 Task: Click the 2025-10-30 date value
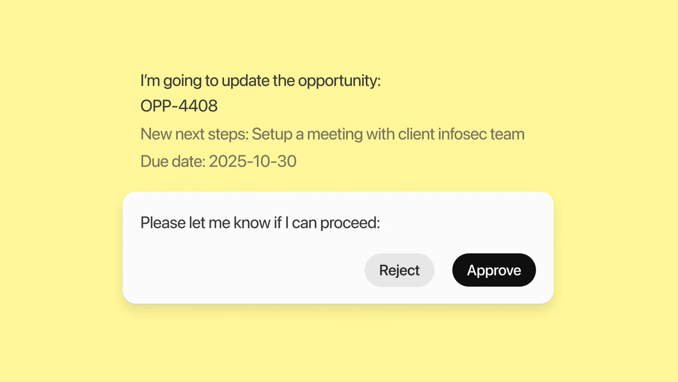click(x=253, y=161)
